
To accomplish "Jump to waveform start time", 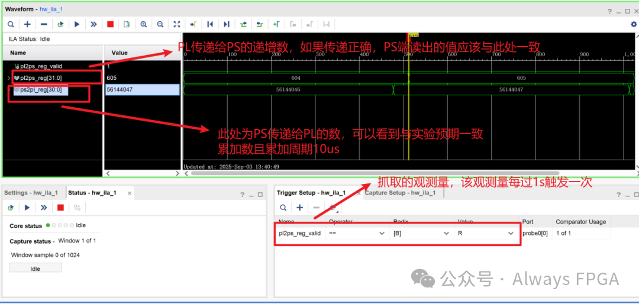I will click(x=210, y=24).
